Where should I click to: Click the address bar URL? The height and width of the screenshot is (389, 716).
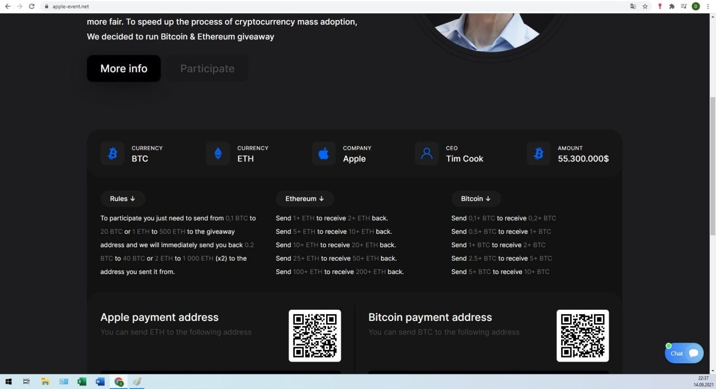pyautogui.click(x=70, y=7)
